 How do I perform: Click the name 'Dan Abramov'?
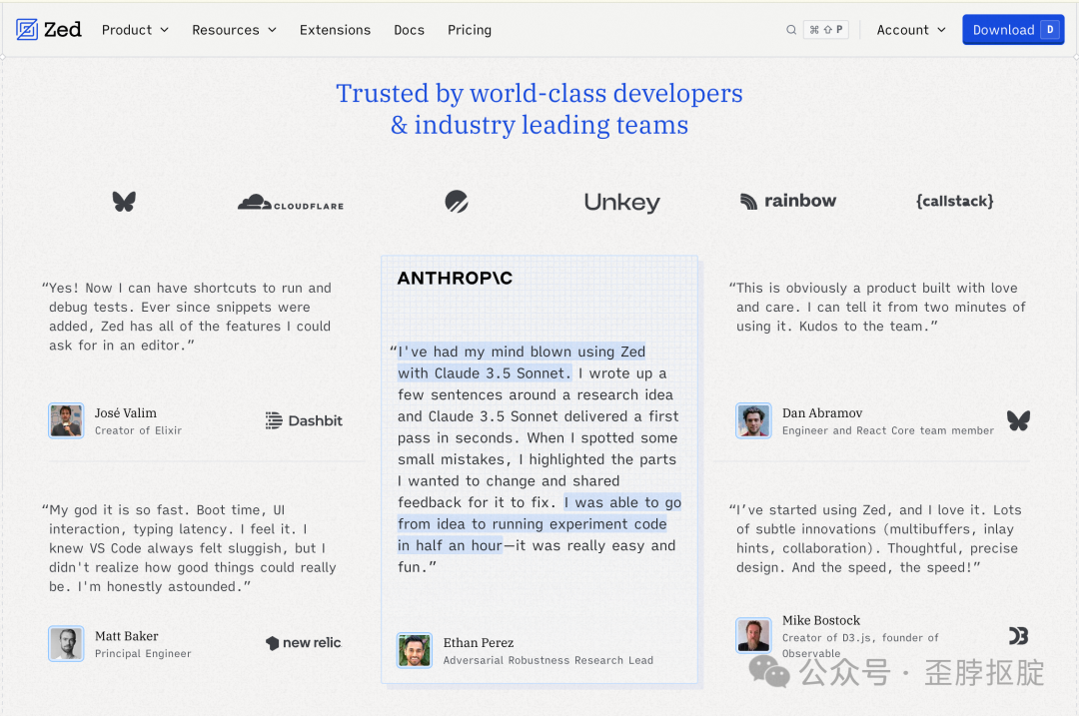point(822,412)
